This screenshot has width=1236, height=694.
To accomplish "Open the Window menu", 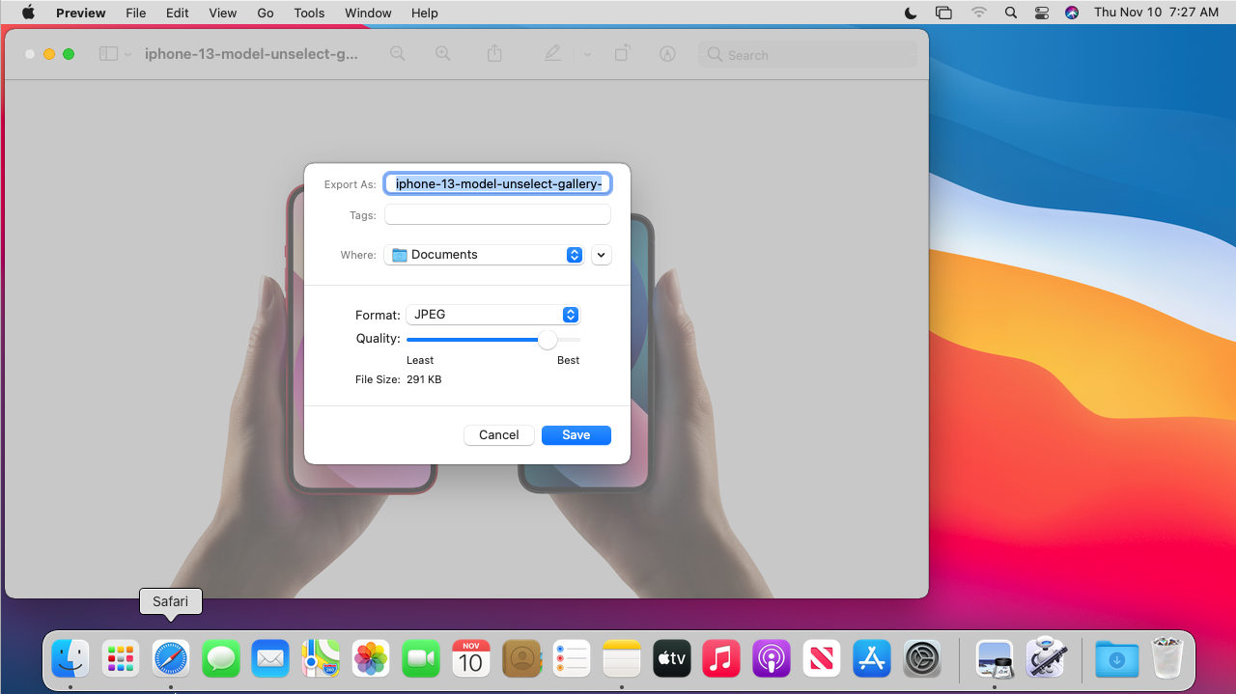I will click(x=368, y=13).
